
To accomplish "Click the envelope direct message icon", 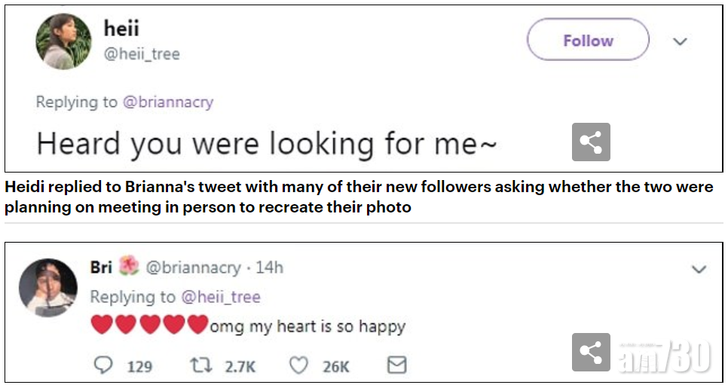I will coord(396,365).
